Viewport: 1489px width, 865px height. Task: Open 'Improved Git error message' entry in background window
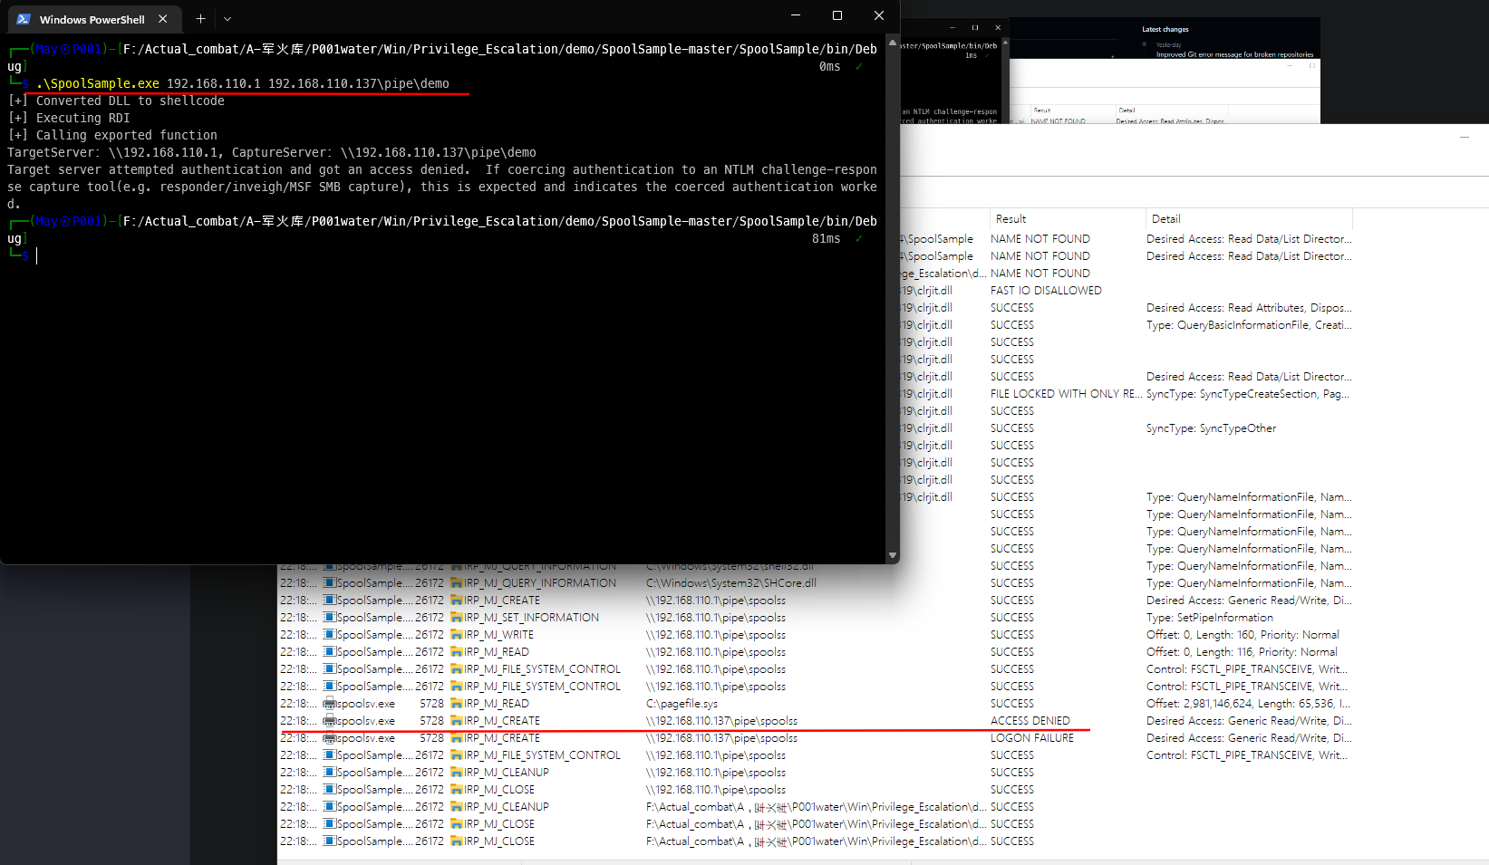[x=1234, y=54]
